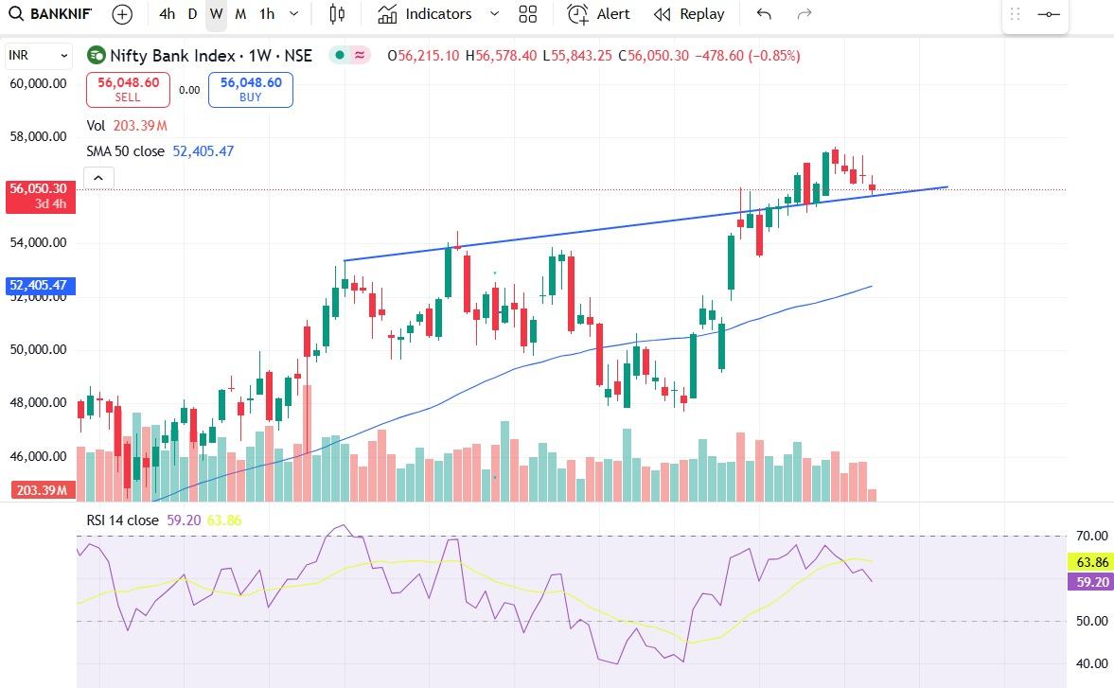1114x688 pixels.
Task: Click the green market status dot
Action: [x=340, y=56]
